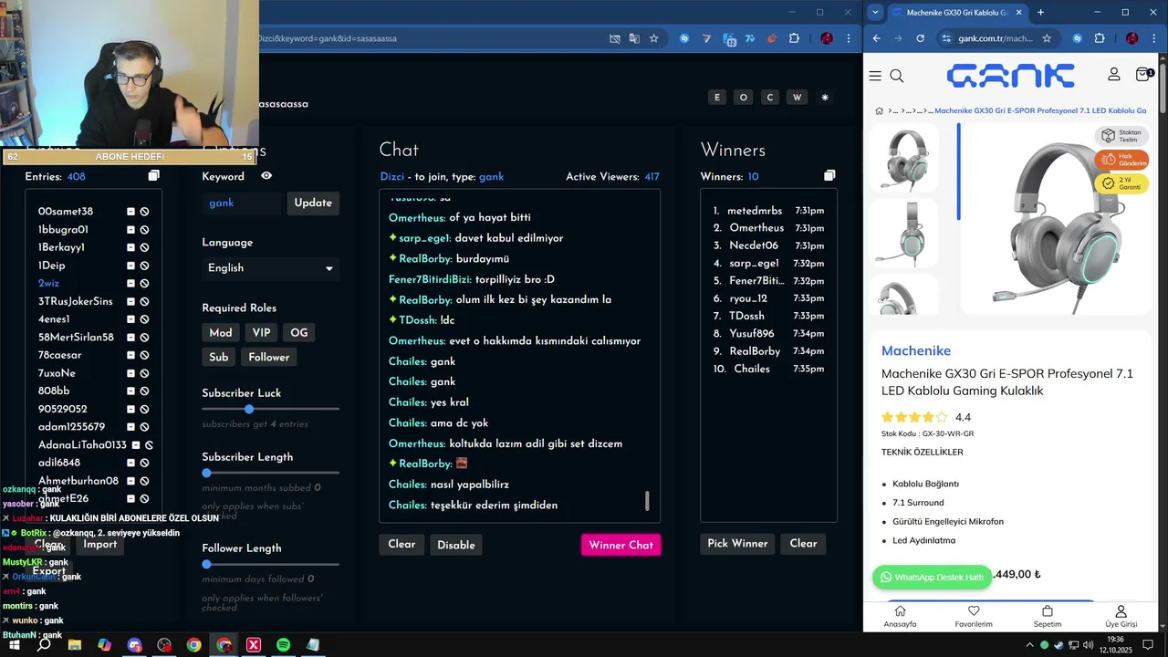Open the Machenike brand link
The height and width of the screenshot is (657, 1168).
pyautogui.click(x=916, y=350)
